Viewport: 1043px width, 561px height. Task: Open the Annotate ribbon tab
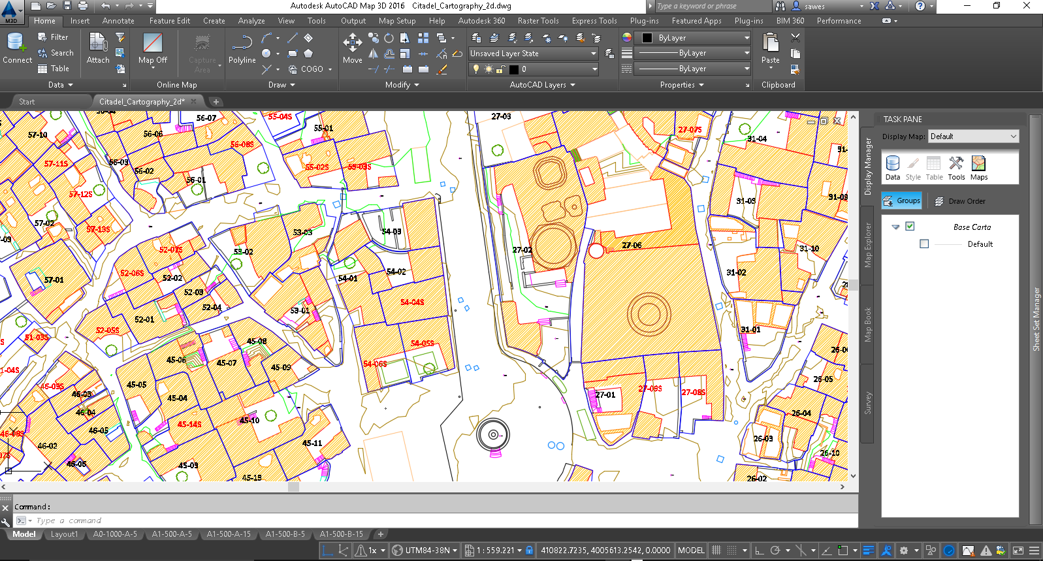118,21
